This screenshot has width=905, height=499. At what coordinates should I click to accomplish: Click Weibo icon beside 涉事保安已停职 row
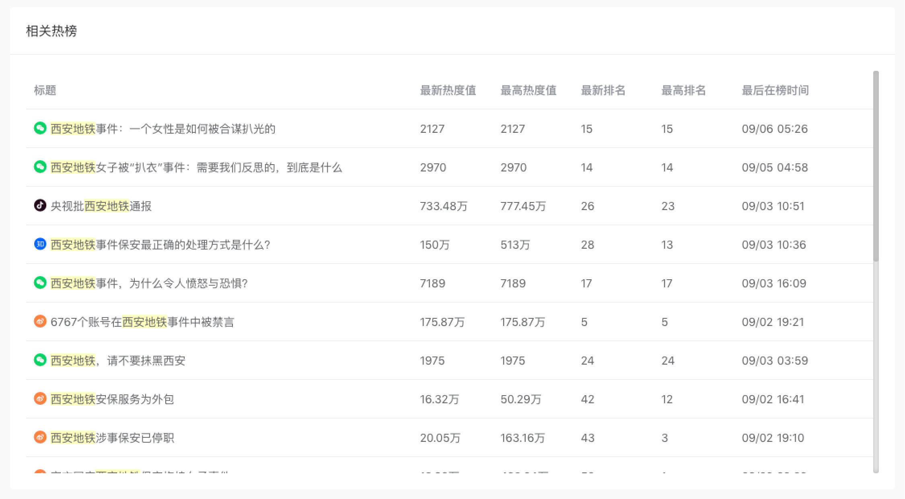(x=40, y=437)
